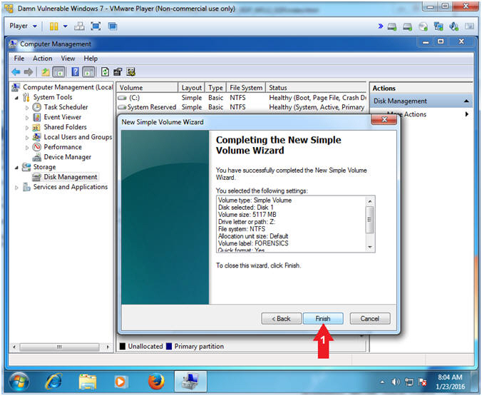
Task: Click the Finish button in the wizard
Action: pyautogui.click(x=323, y=318)
